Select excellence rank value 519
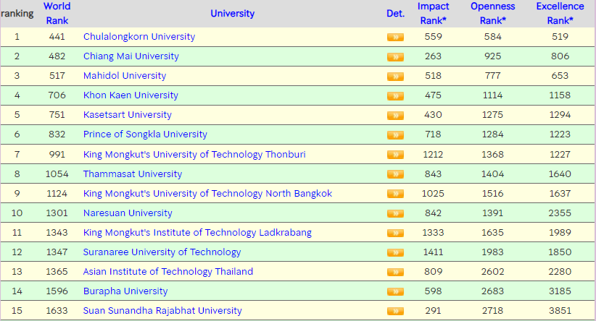This screenshot has height=321, width=596. coord(560,37)
